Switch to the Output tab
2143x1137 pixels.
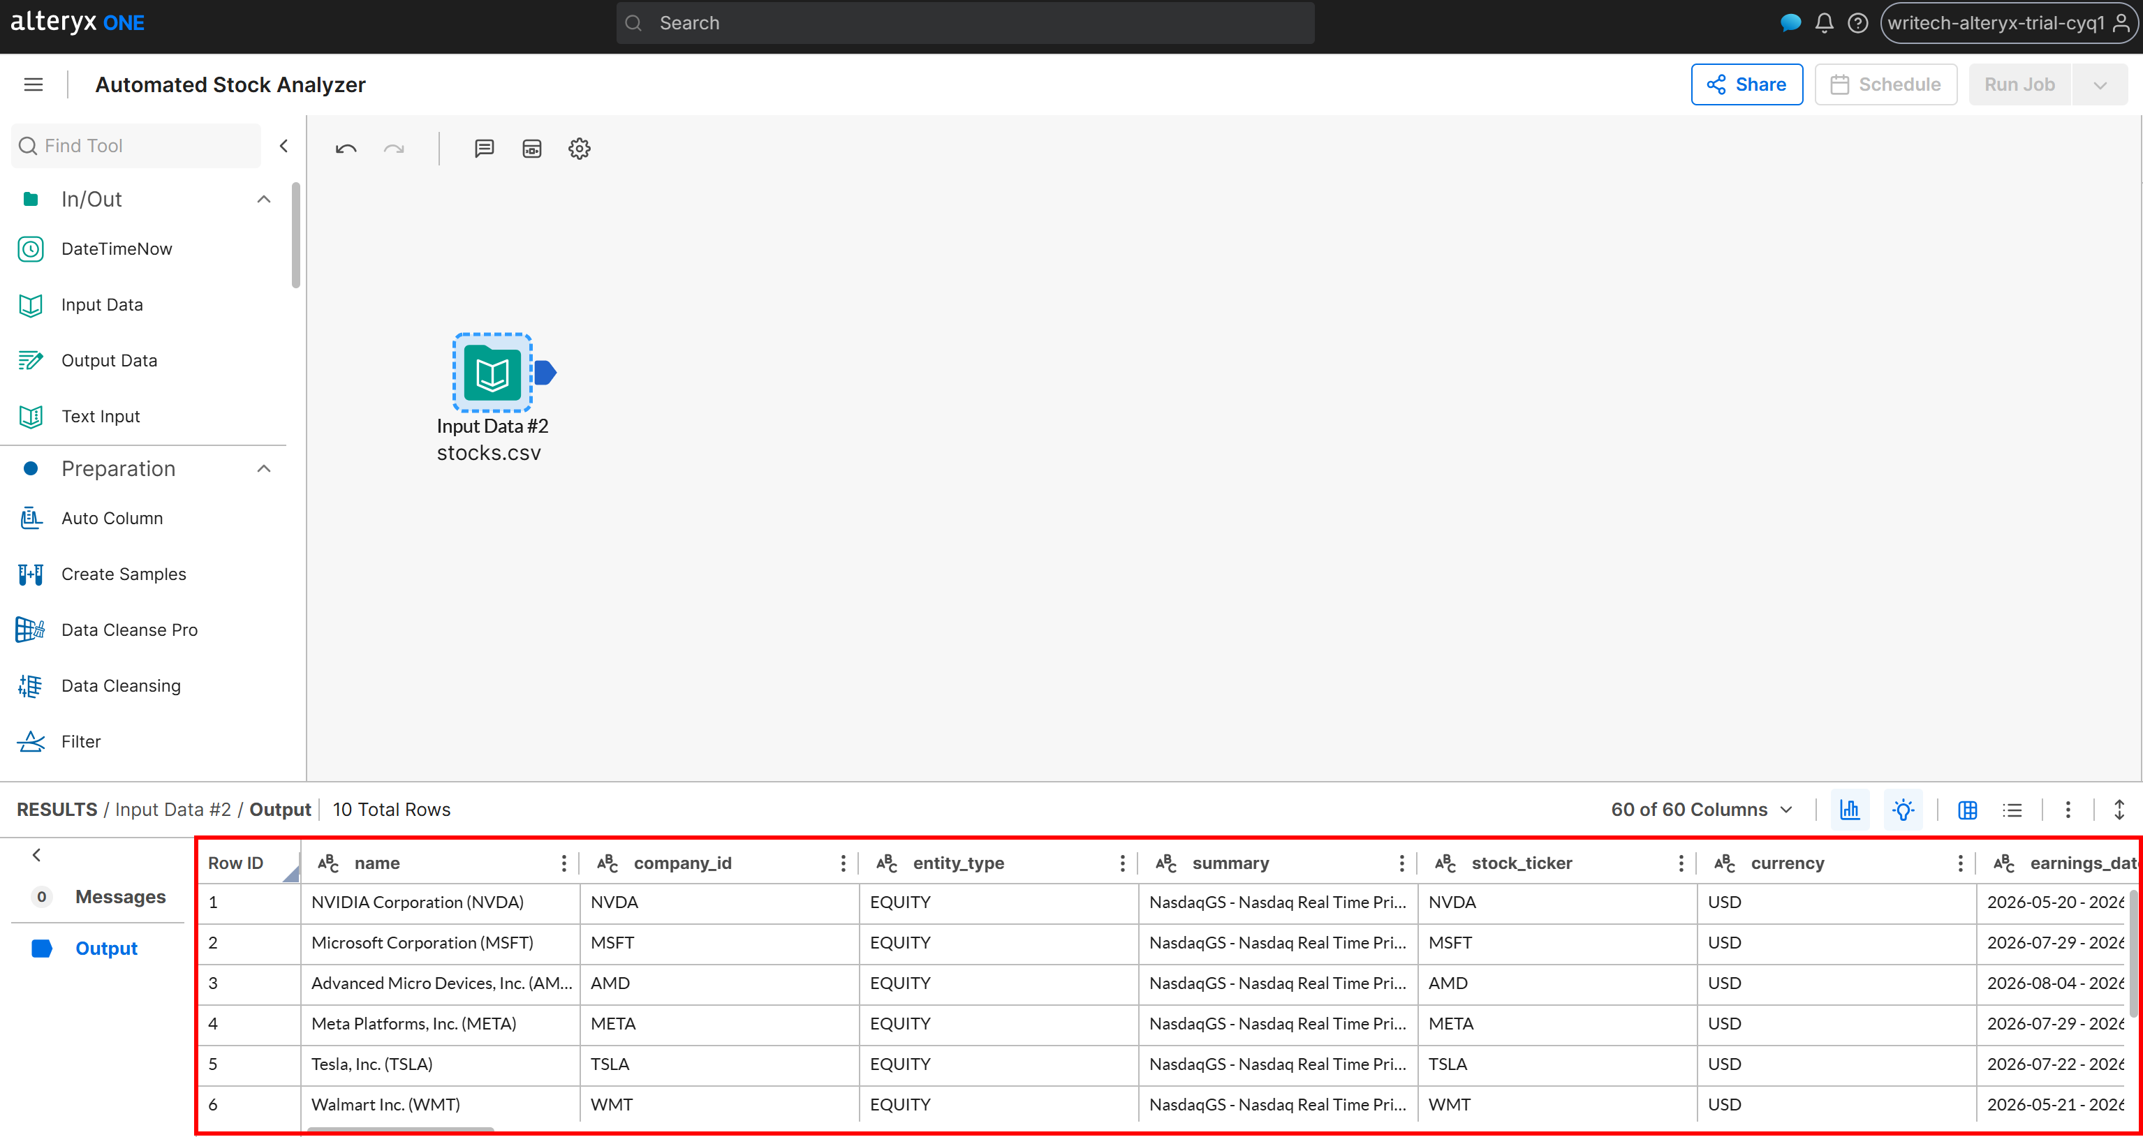[x=98, y=948]
